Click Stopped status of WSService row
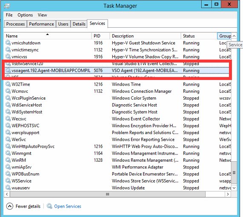Image resolution: width=243 pixels, height=217 pixels. tap(191, 181)
